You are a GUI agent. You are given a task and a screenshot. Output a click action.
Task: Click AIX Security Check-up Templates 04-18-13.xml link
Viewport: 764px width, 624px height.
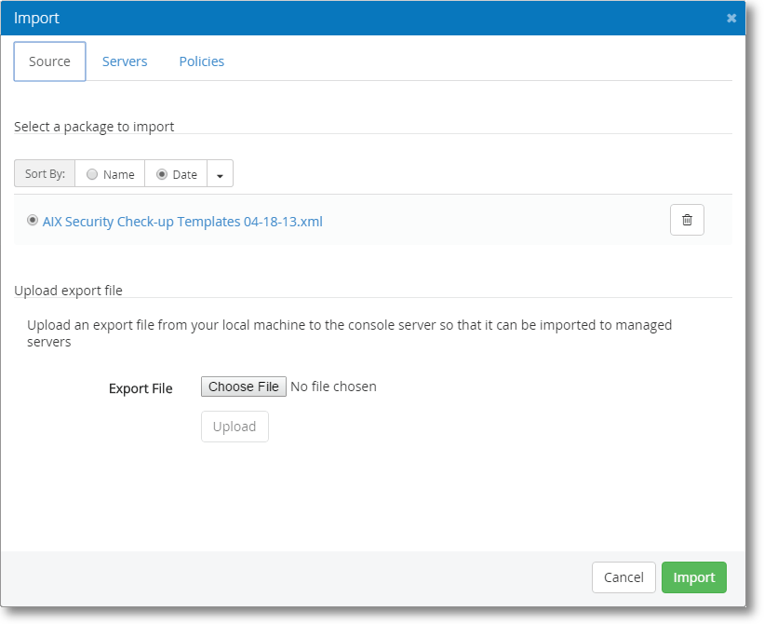click(x=182, y=222)
